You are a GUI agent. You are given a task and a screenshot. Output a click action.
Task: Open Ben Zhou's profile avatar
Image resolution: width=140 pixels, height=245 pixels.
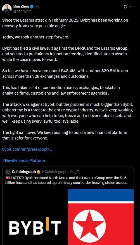point(7,9)
